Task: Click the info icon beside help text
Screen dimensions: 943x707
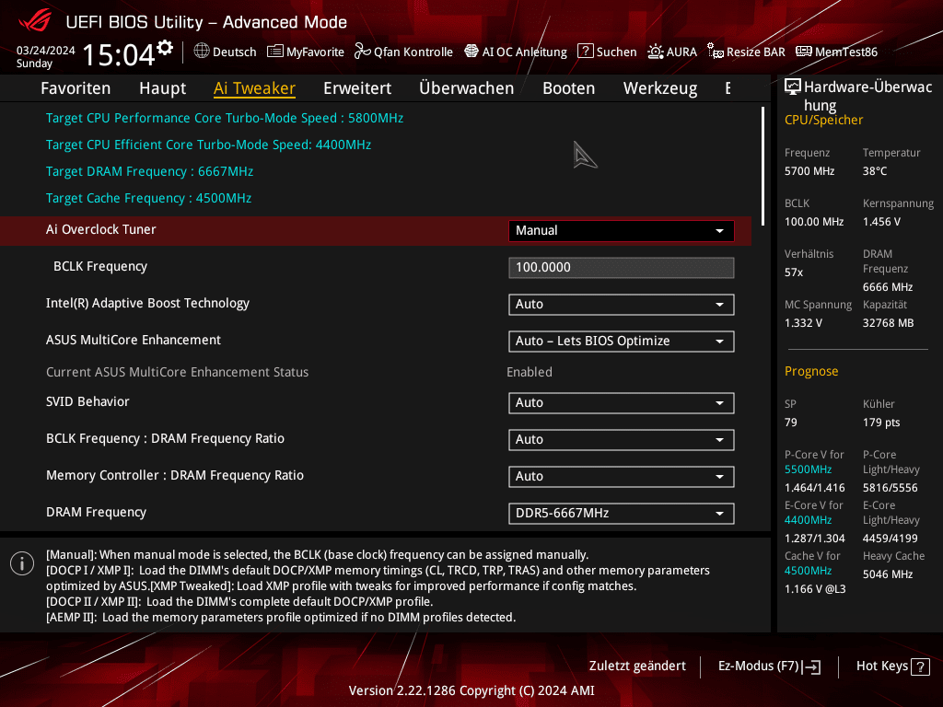Action: pos(22,563)
